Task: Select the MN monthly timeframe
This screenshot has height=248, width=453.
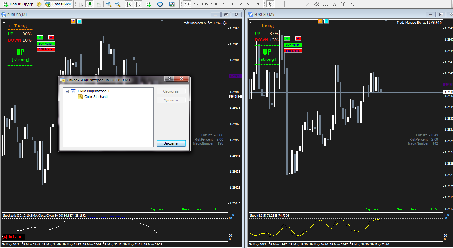Action: click(258, 4)
